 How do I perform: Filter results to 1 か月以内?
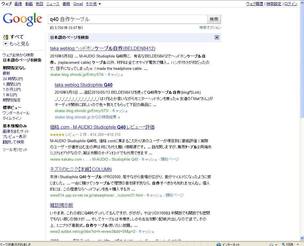tap(12, 89)
